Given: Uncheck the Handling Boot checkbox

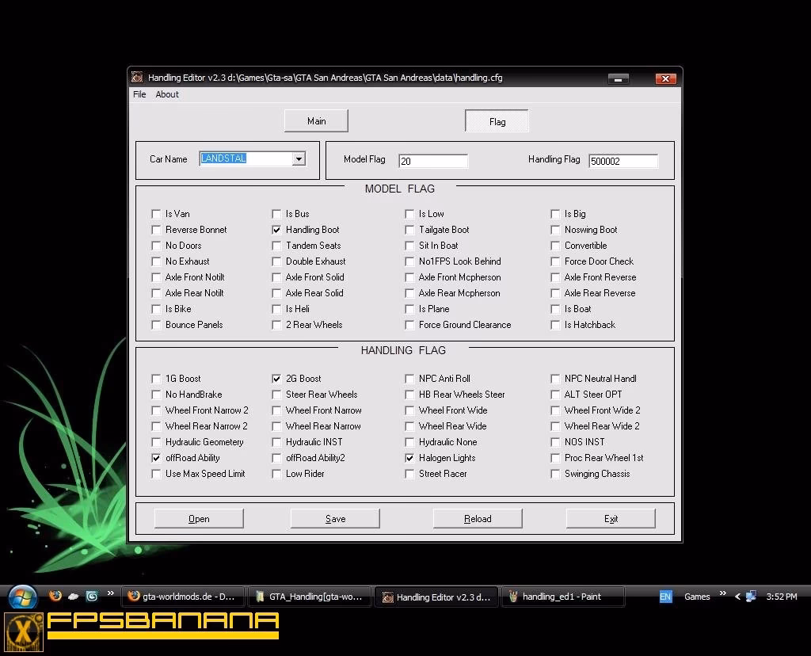Looking at the screenshot, I should [x=276, y=230].
